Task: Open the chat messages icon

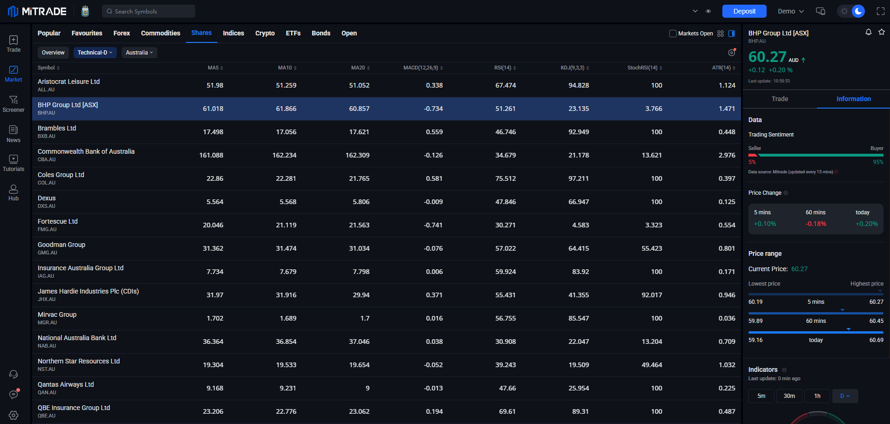Action: (14, 395)
